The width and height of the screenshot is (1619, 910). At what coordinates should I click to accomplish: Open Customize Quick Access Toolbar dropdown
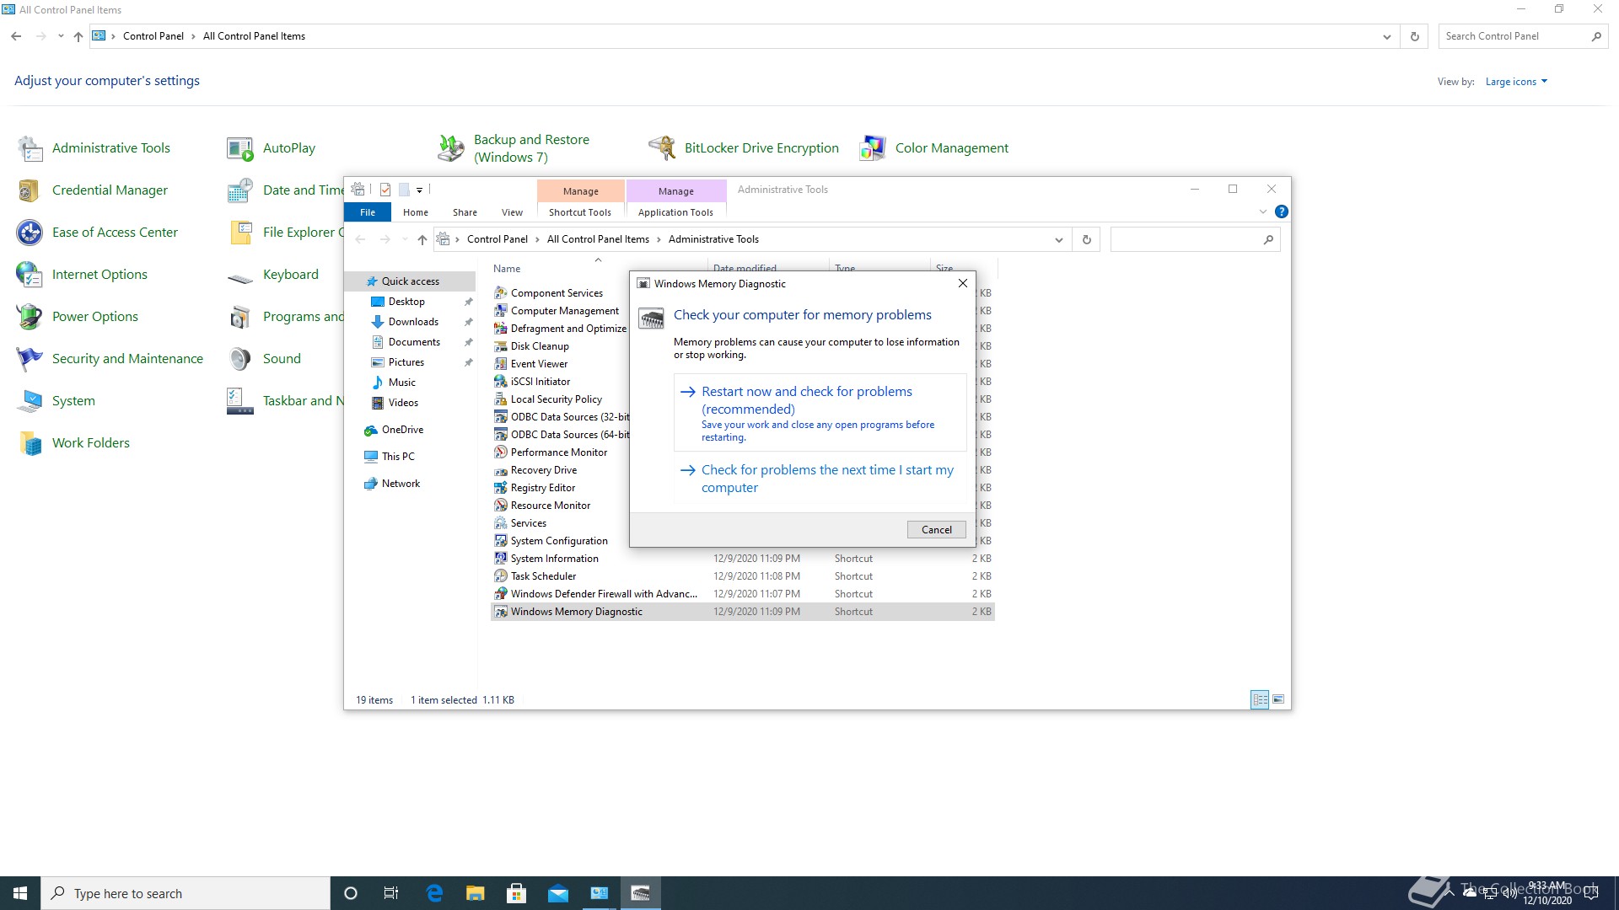pyautogui.click(x=419, y=190)
